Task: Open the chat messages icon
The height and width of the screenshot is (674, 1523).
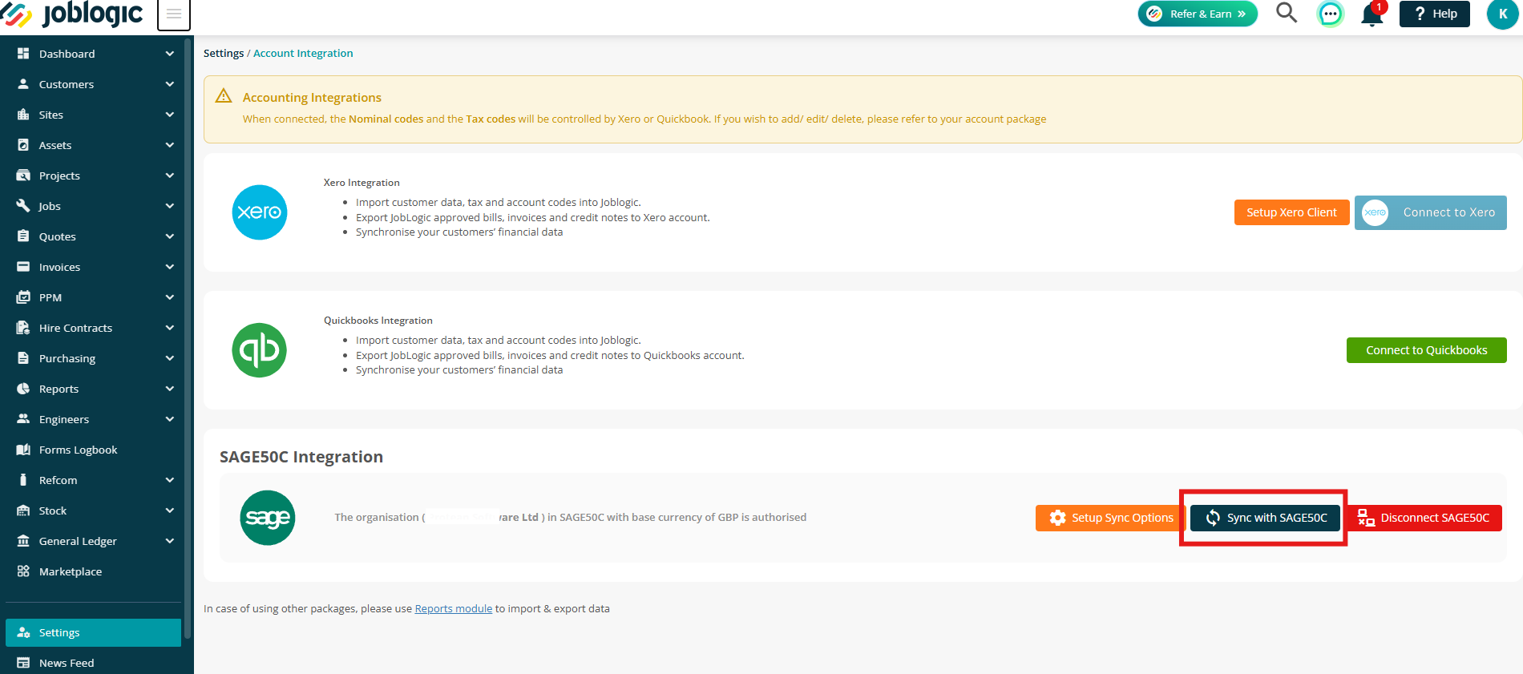Action: click(1331, 14)
